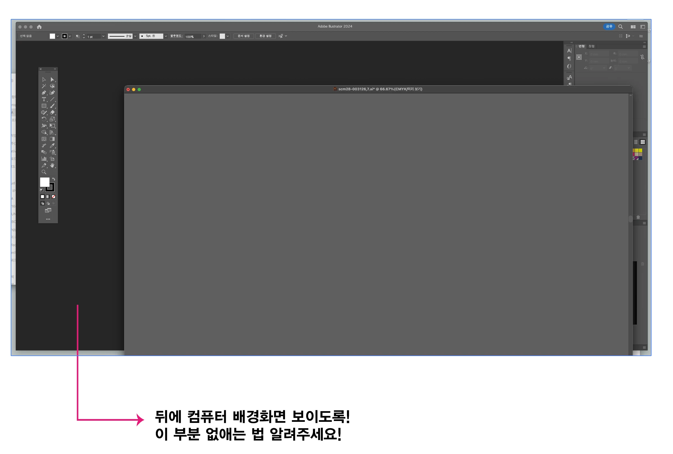
Task: Expand the opacity 100% popup arrow
Action: (204, 36)
